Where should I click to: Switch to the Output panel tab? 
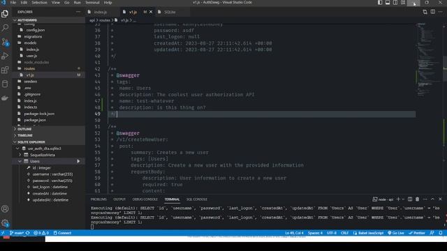tap(119, 199)
